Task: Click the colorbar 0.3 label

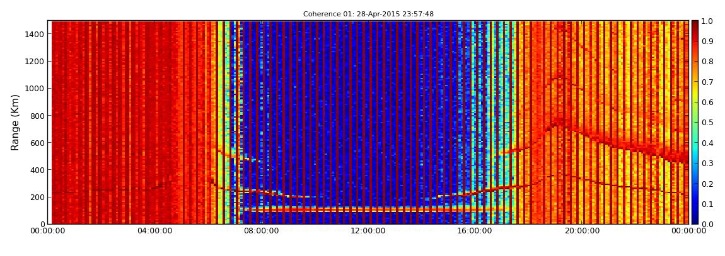Action: (x=707, y=164)
